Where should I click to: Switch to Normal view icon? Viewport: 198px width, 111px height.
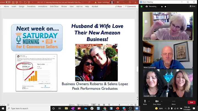click(94, 105)
